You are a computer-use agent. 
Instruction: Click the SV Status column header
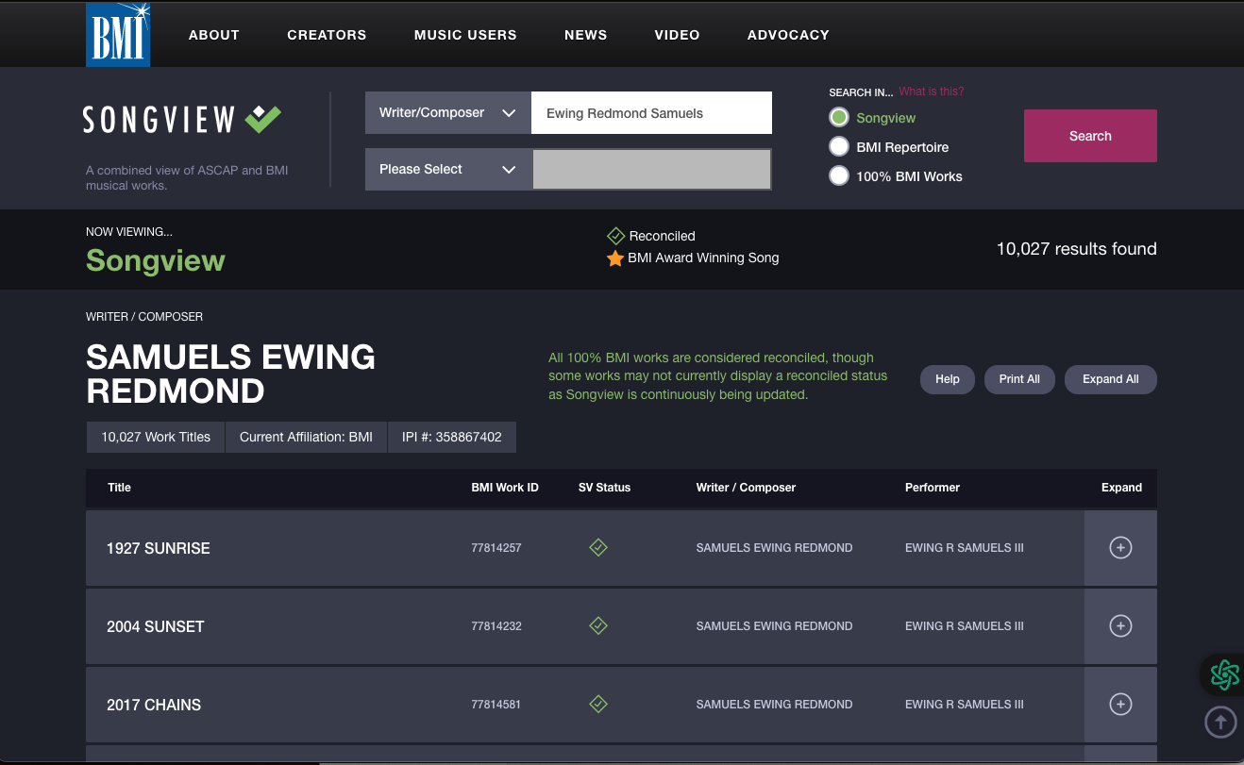(604, 488)
